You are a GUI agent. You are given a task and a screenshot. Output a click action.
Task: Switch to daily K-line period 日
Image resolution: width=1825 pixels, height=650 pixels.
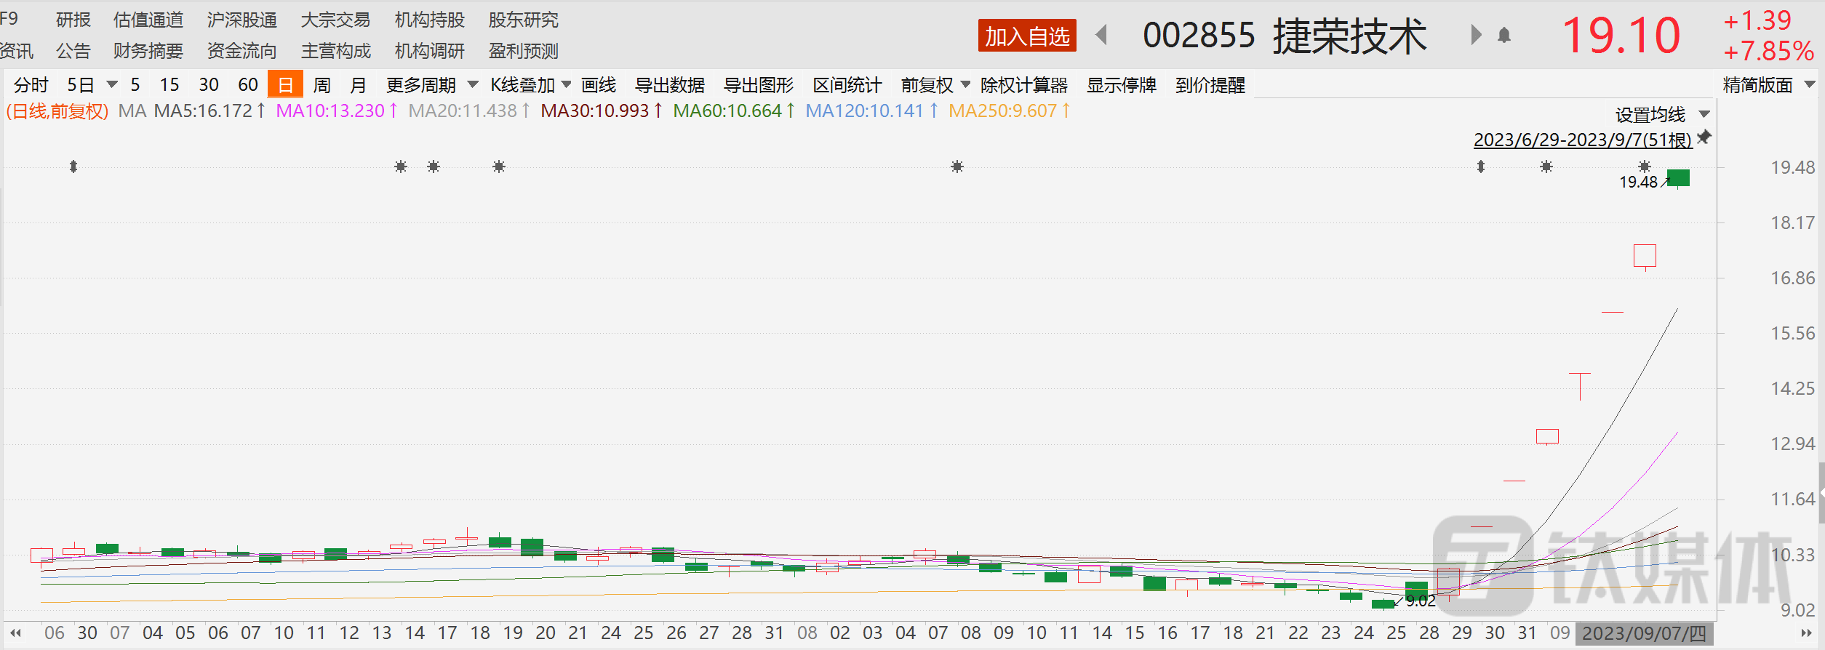285,85
